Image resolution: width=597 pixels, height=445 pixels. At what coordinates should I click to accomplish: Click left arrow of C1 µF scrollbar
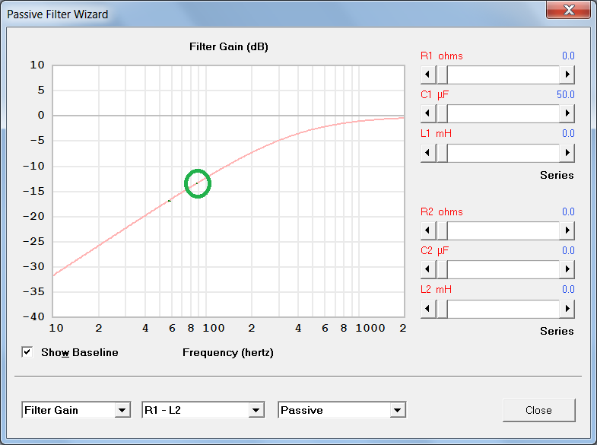point(428,113)
